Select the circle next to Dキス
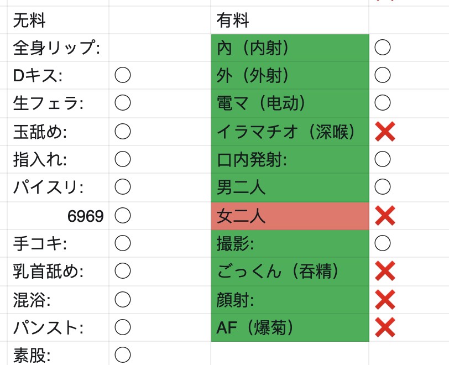Image resolution: width=449 pixels, height=365 pixels. (123, 75)
